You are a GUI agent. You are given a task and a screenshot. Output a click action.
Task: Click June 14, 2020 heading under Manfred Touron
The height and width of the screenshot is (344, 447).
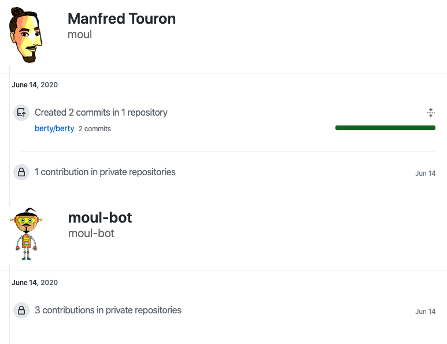(35, 85)
